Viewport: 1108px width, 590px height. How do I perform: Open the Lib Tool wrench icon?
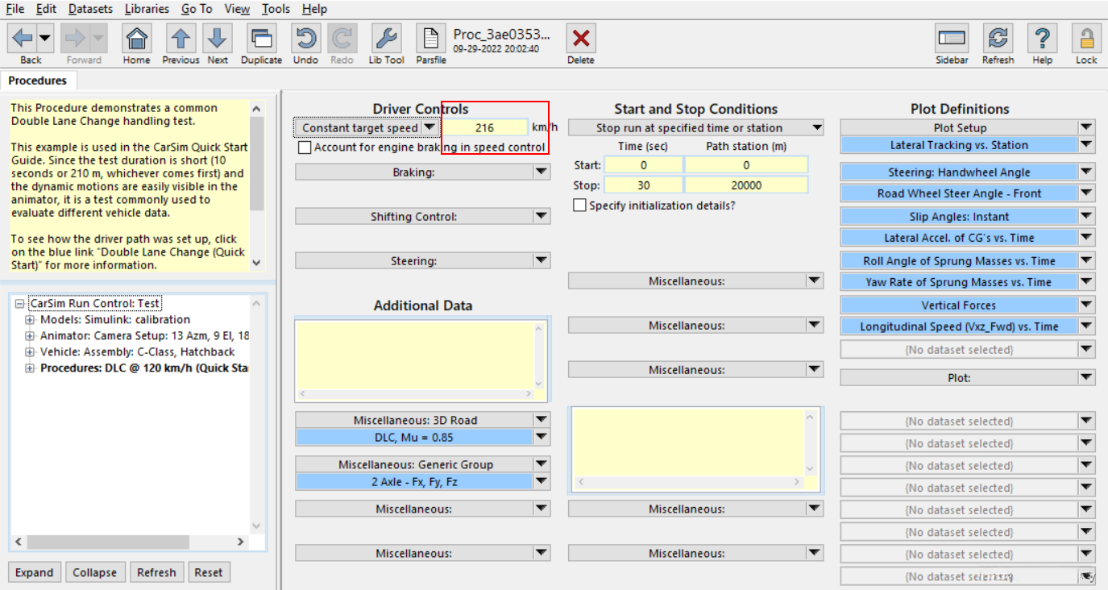point(386,39)
